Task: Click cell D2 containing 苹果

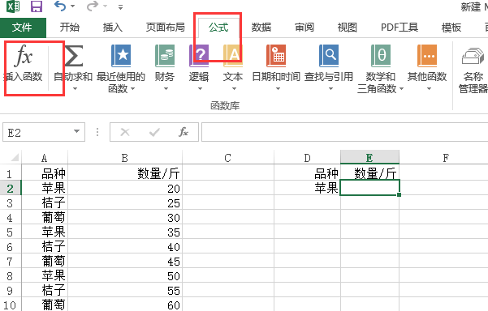Action: [x=307, y=188]
